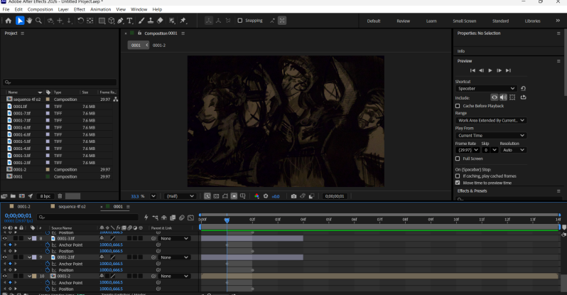Open the viewer magnification dropdown arrow
The image size is (567, 295).
pos(153,196)
